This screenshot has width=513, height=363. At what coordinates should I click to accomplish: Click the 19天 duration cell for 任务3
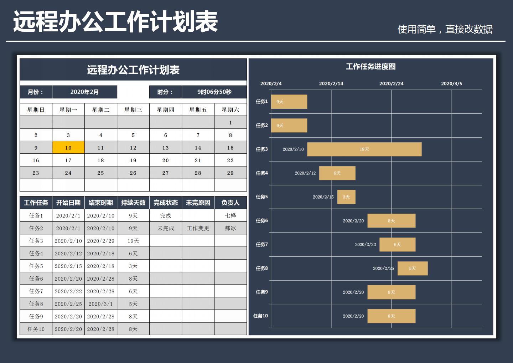point(133,241)
